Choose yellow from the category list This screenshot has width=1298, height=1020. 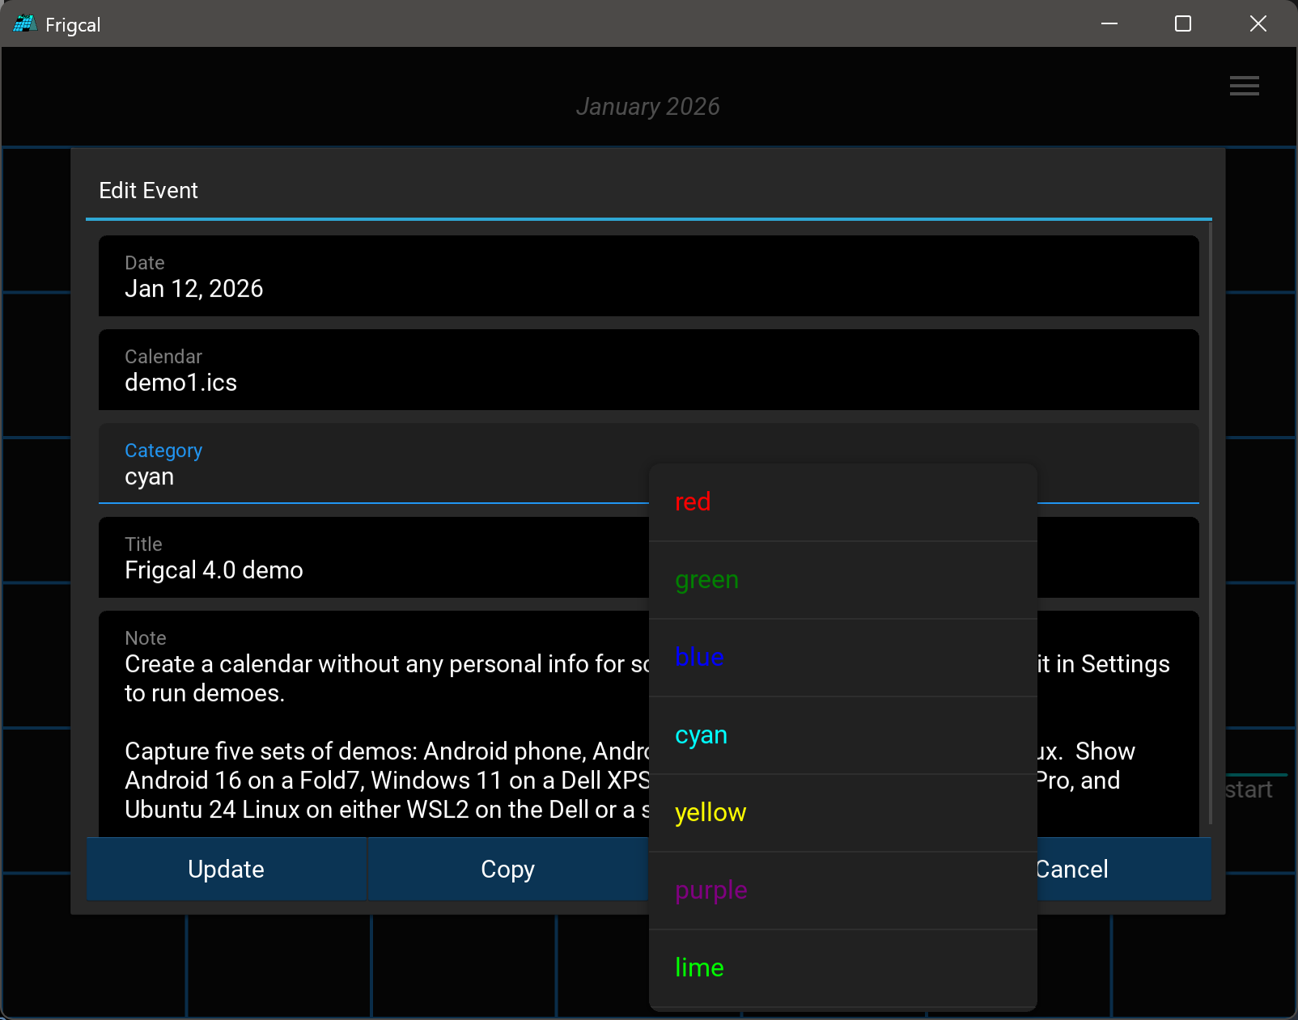point(842,813)
